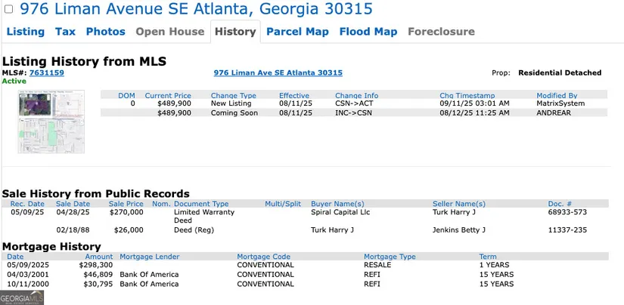Open MLS number 7631159 link
The height and width of the screenshot is (305, 624).
click(x=47, y=73)
